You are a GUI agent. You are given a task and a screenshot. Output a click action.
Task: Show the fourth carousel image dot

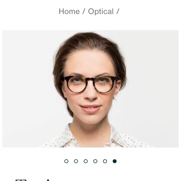(95, 161)
